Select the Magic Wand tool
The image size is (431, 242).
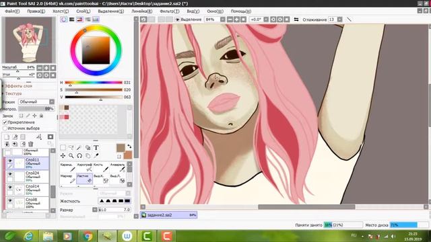[79, 148]
